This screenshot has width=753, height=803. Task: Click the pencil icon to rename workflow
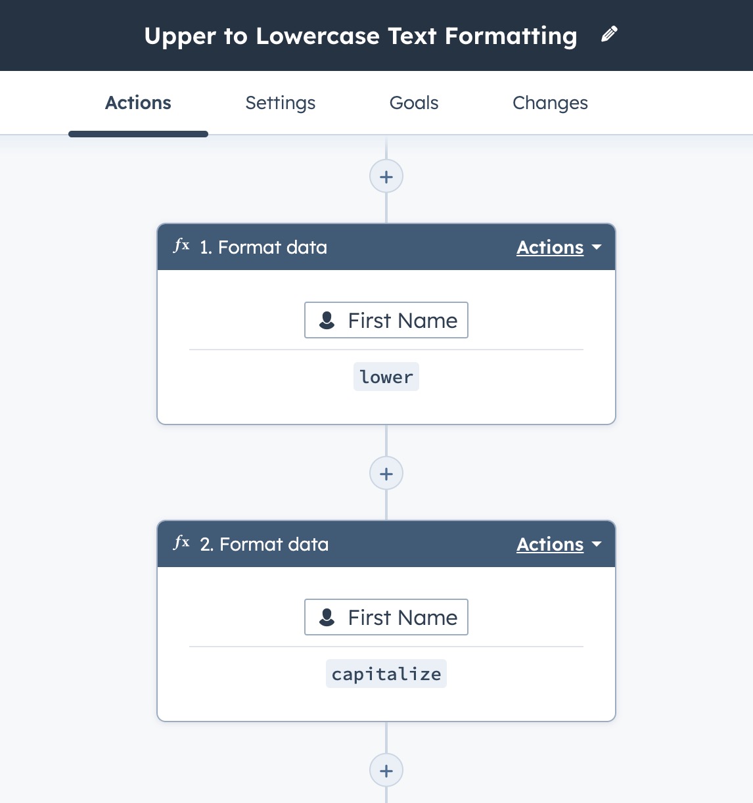pyautogui.click(x=609, y=34)
